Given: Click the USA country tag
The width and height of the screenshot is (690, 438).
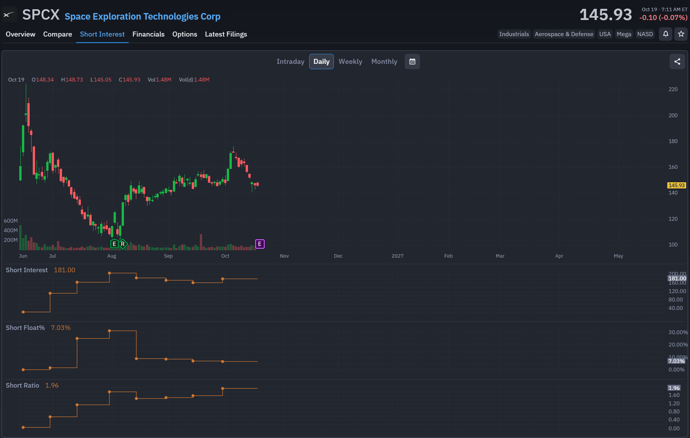Looking at the screenshot, I should point(605,34).
